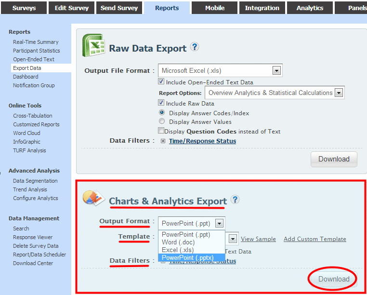Open the Report Options dropdown
The height and width of the screenshot is (295, 367).
(339, 93)
